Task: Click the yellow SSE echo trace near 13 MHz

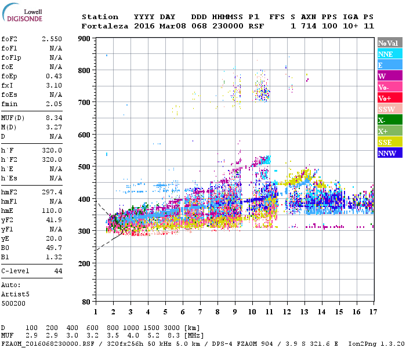Action: (x=300, y=178)
